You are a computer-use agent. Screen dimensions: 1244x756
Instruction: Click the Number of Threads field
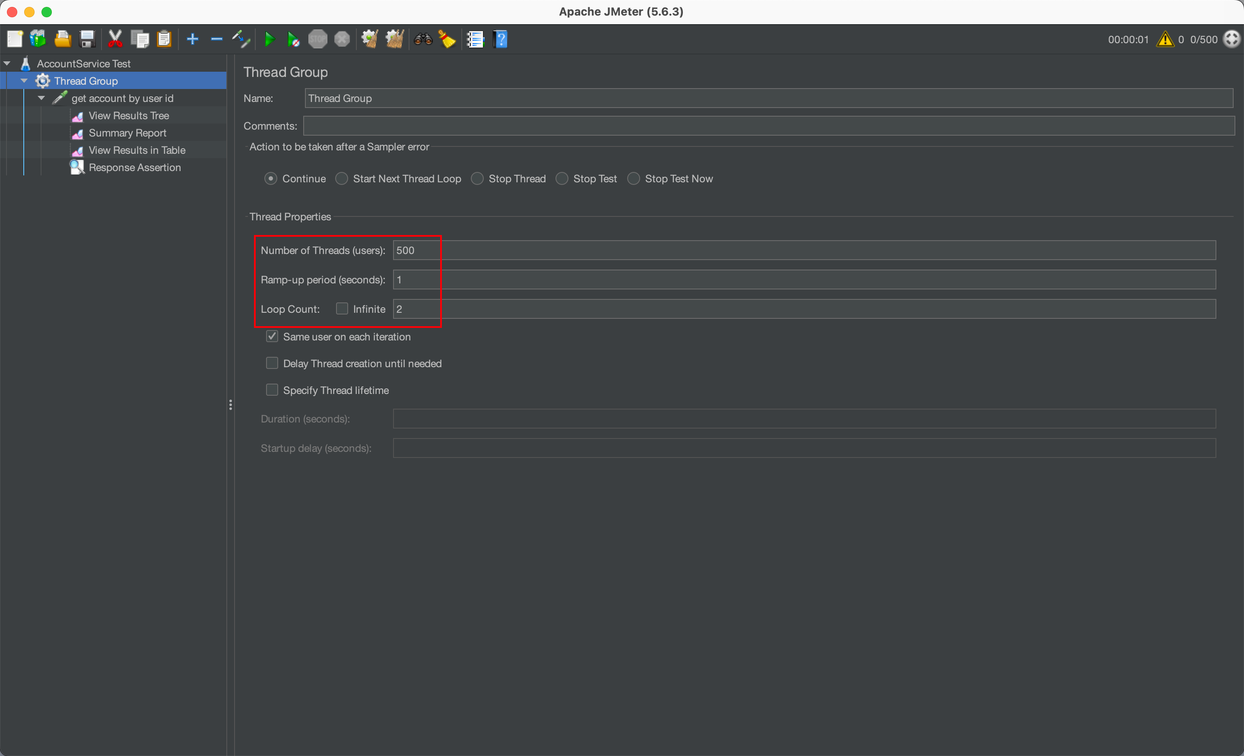(804, 250)
